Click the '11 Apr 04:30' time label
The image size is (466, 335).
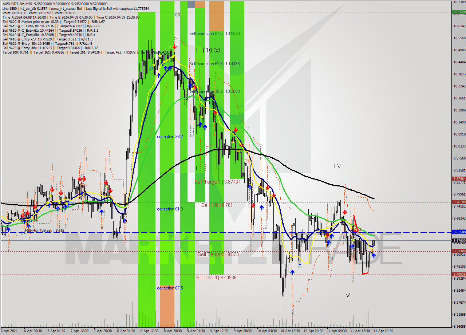coord(337,331)
